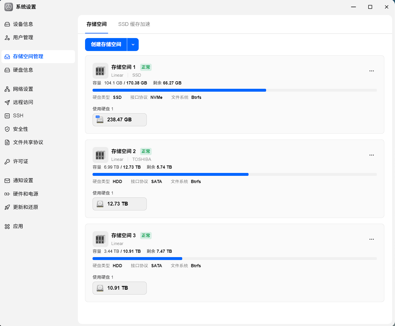Click the 应用 grid icon
The width and height of the screenshot is (395, 326).
(x=7, y=227)
